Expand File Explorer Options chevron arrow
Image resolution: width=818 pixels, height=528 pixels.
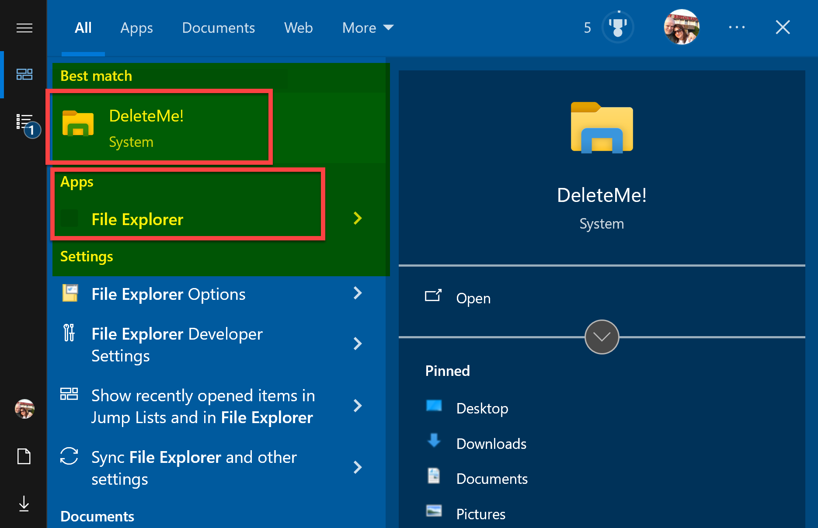358,293
